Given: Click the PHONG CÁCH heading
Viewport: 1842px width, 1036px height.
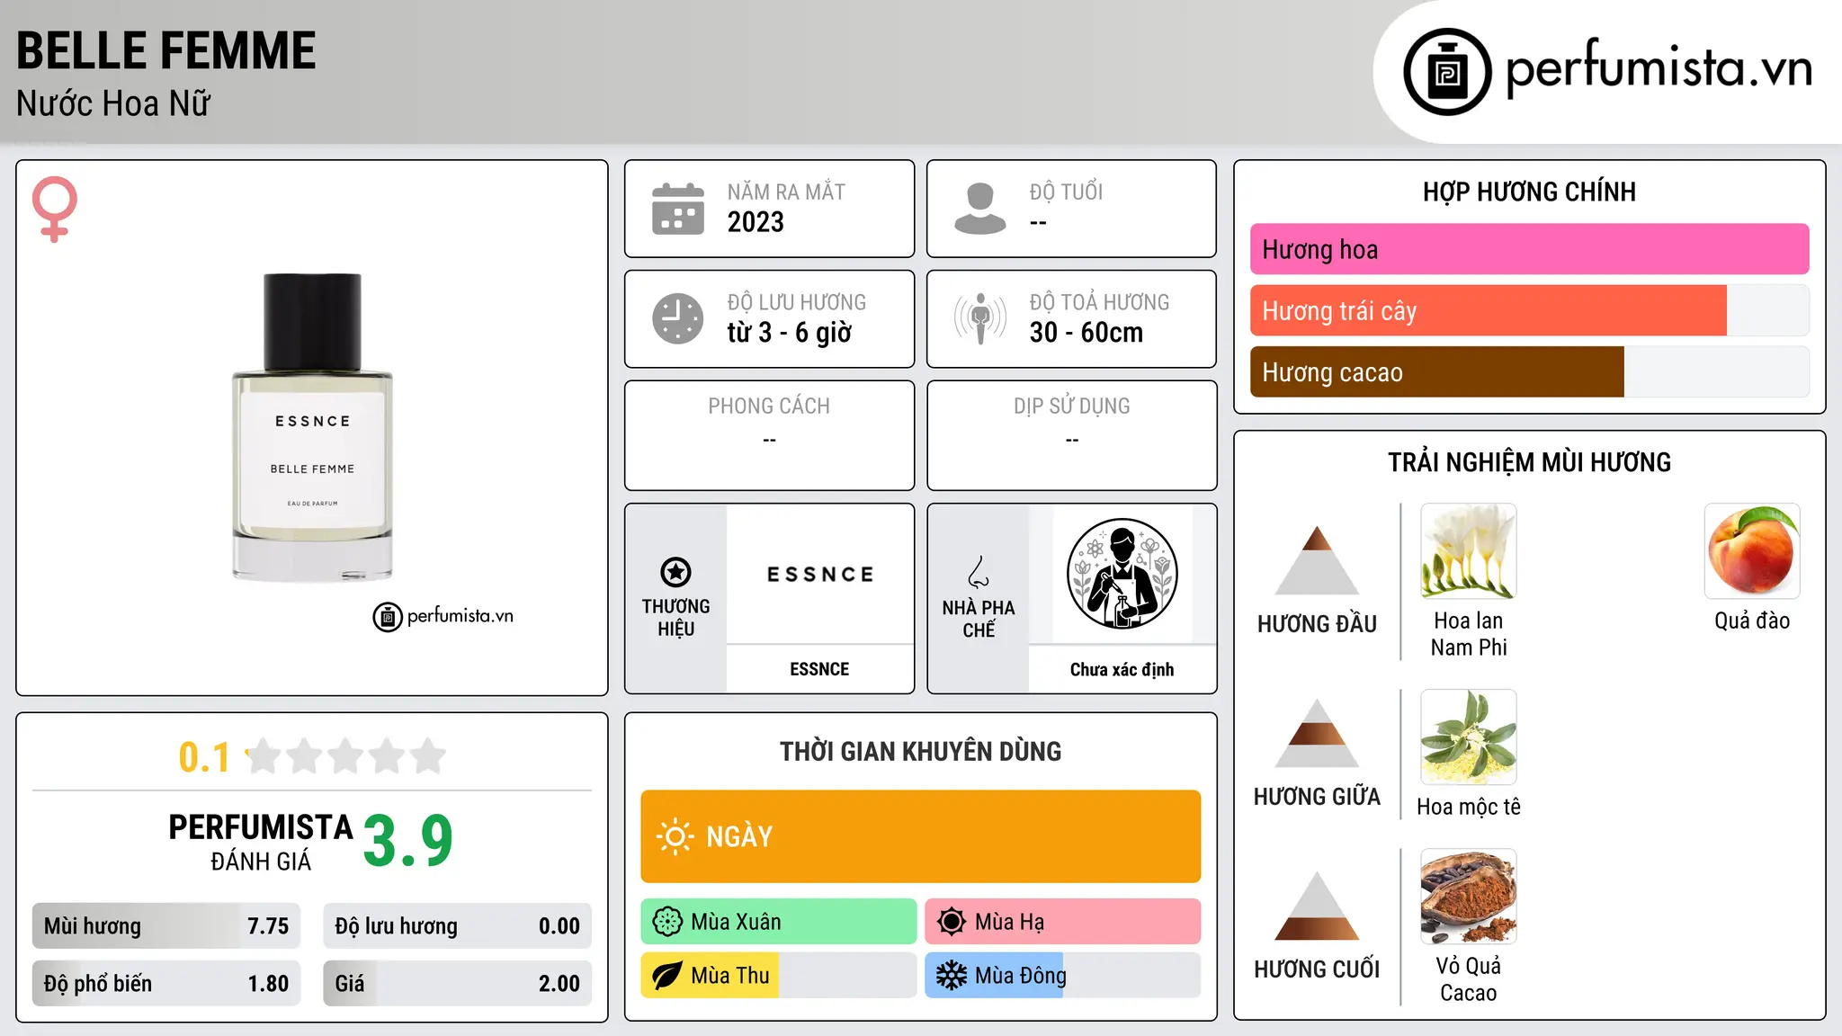Looking at the screenshot, I should tap(769, 406).
